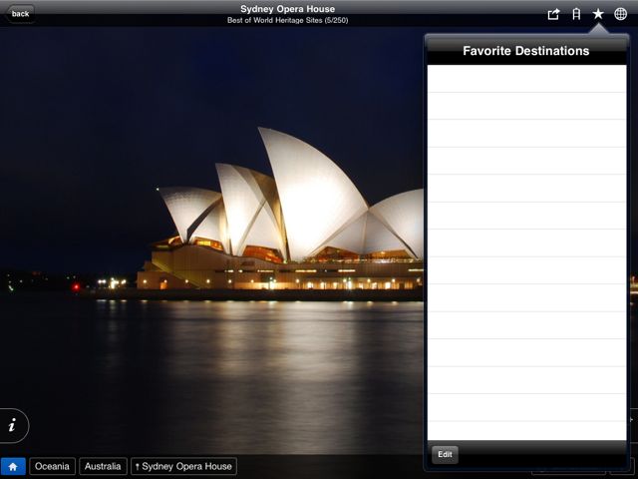638x479 pixels.
Task: Open the share icon in the top bar
Action: pyautogui.click(x=553, y=14)
